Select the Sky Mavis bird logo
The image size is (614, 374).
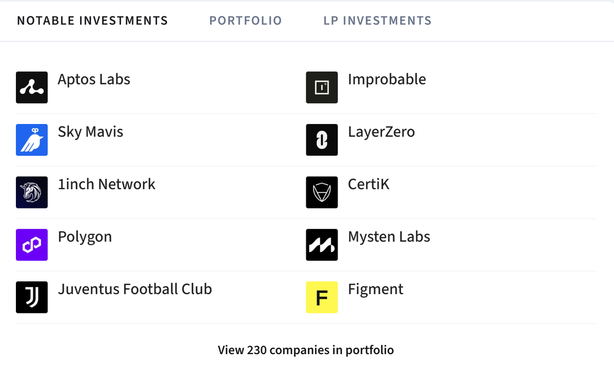pos(32,140)
